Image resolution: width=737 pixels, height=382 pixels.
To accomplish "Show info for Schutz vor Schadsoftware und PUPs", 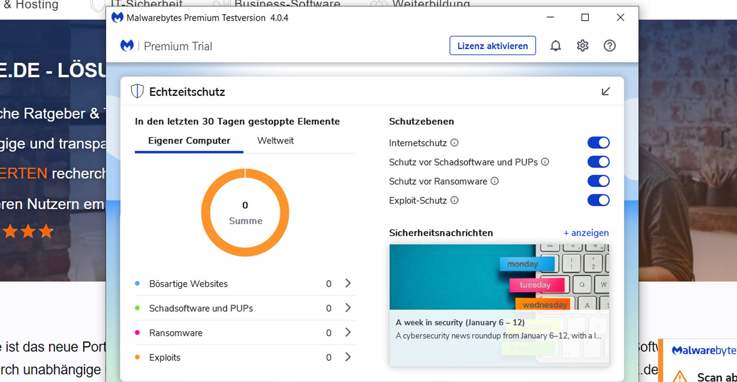I will click(545, 162).
